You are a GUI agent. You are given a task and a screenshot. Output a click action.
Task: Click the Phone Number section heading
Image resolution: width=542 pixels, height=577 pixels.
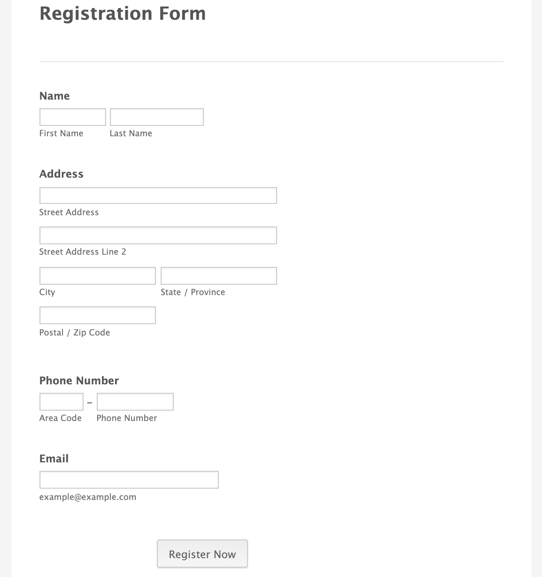[79, 381]
